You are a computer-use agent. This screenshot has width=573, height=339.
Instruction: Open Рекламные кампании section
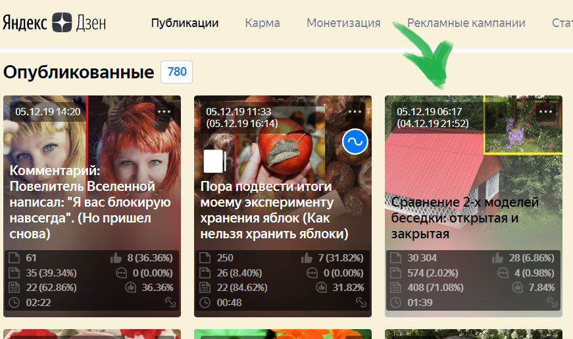coord(466,23)
